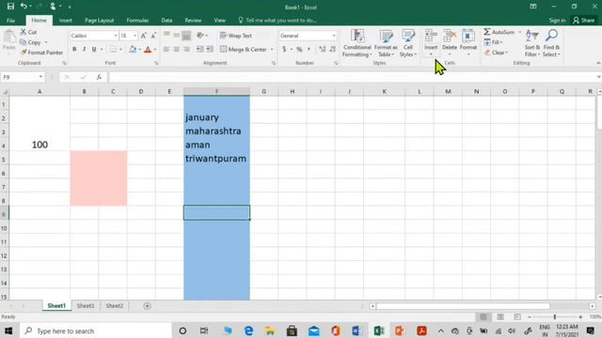Copy the selected cells
This screenshot has width=602, height=338.
pos(30,42)
